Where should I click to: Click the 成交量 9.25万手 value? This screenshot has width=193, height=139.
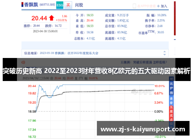[x=123, y=15]
